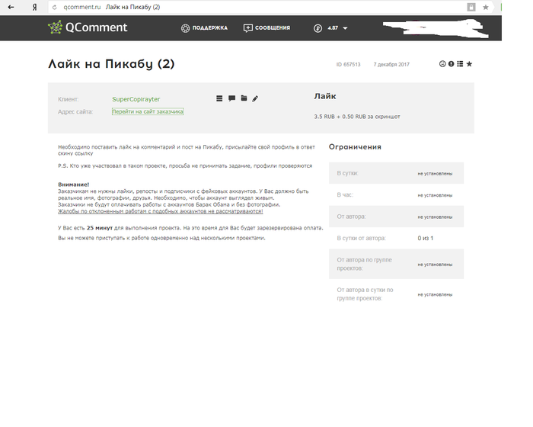
Task: Click the exclamation report icon
Action: click(451, 64)
